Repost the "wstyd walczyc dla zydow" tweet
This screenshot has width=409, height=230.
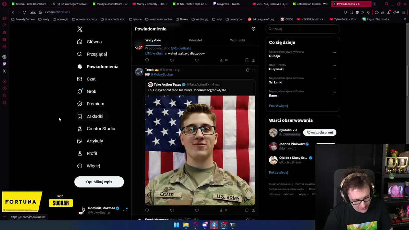click(172, 60)
